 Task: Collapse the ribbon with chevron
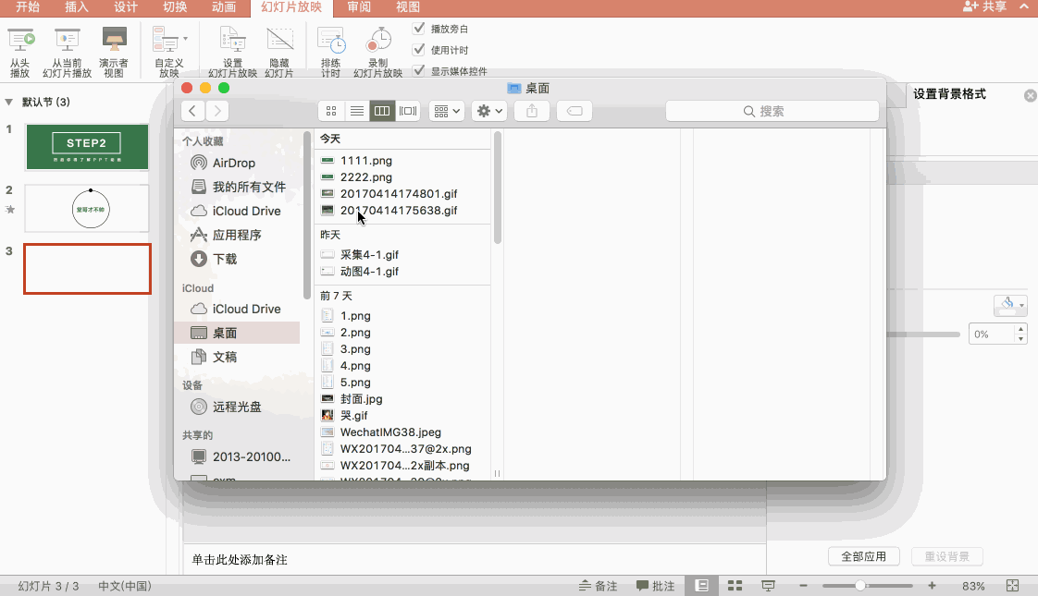[1023, 6]
